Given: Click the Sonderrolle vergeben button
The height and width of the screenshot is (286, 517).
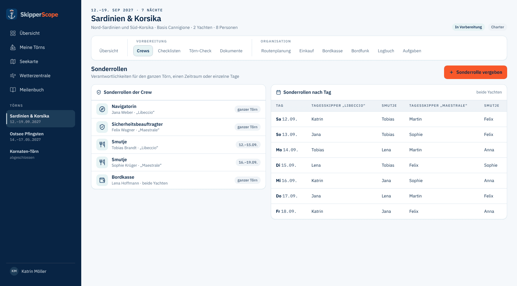Looking at the screenshot, I should [x=475, y=72].
